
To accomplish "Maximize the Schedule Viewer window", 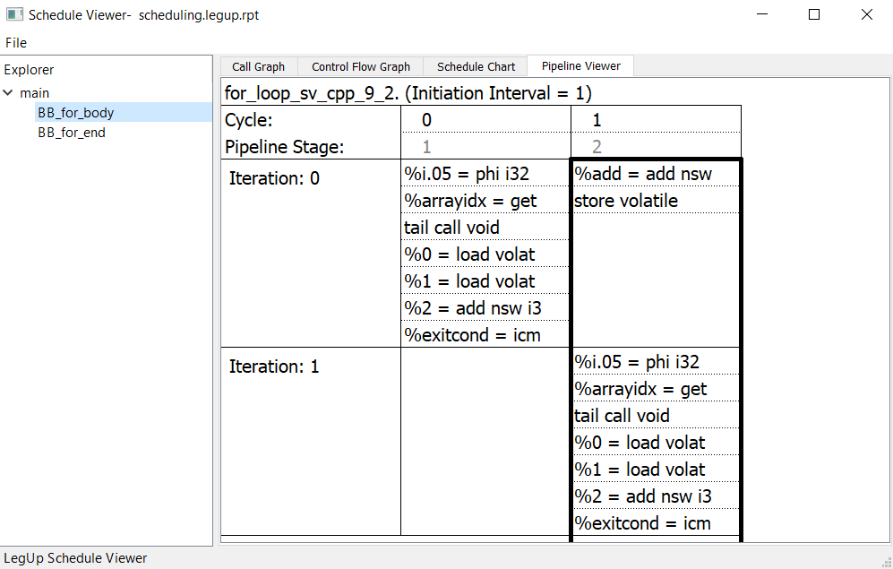I will click(x=814, y=14).
